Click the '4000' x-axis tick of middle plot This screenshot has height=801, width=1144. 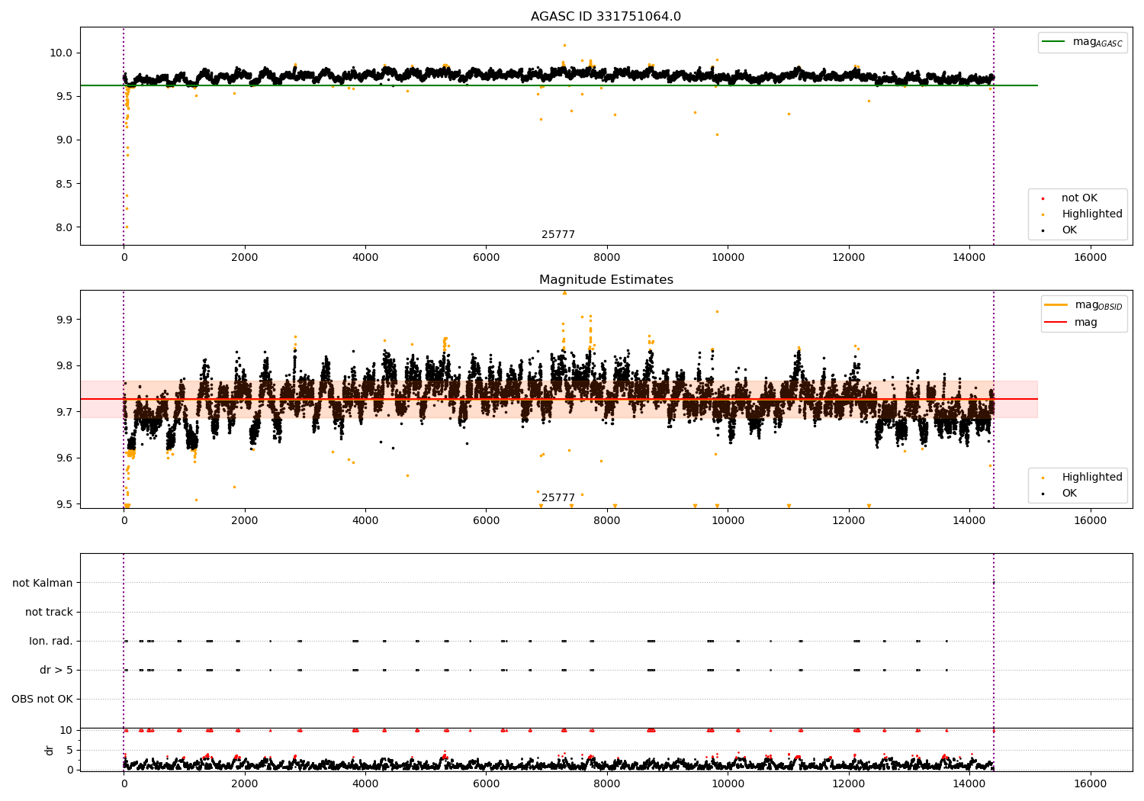click(x=365, y=520)
